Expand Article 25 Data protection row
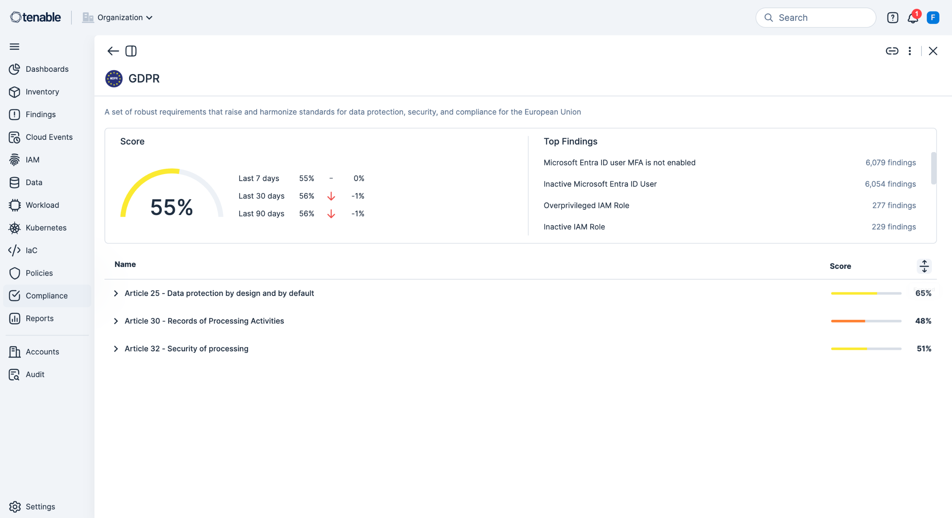952x518 pixels. point(116,293)
